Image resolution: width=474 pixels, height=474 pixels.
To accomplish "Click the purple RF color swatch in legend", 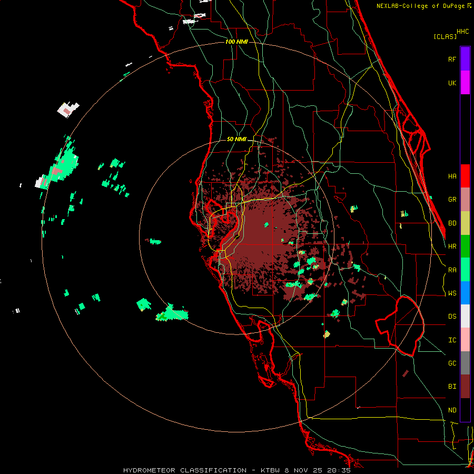I will click(x=465, y=59).
